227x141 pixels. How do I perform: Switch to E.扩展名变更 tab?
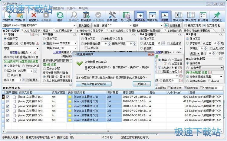[x=64, y=31]
